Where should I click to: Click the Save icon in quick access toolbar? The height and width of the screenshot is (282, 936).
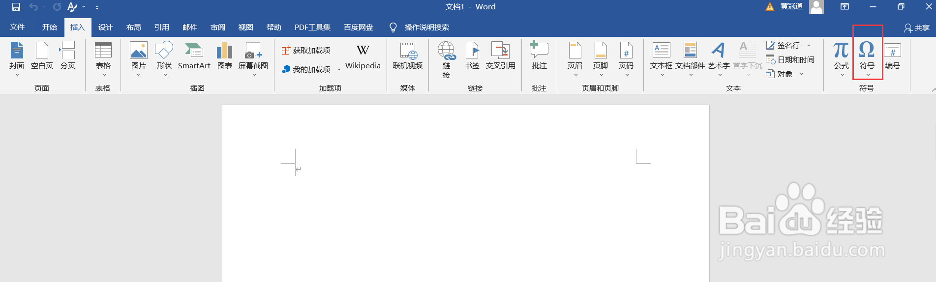coord(16,7)
